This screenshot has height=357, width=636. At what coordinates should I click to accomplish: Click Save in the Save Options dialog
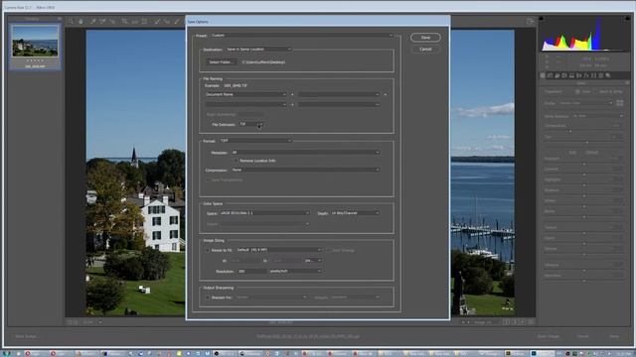(425, 38)
